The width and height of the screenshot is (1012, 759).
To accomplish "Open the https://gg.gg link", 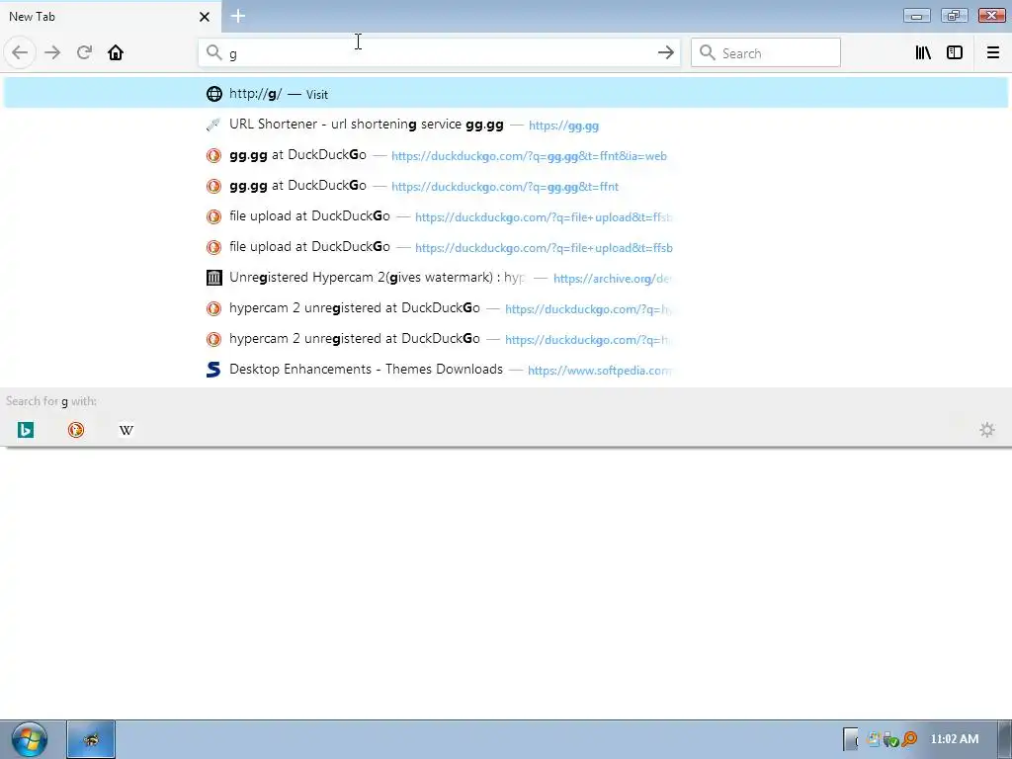I will (563, 126).
